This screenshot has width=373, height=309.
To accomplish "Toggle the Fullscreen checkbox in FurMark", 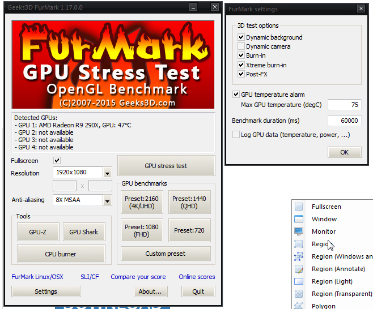I will pyautogui.click(x=57, y=161).
